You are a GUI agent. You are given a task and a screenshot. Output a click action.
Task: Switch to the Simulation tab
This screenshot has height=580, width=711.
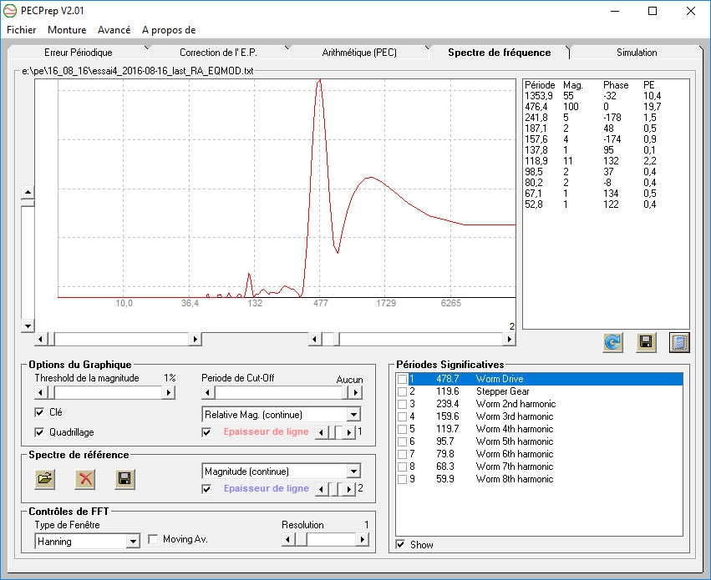coord(637,53)
